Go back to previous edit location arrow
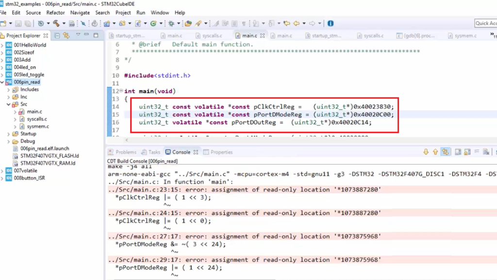Image resolution: width=497 pixels, height=280 pixels. click(297, 23)
